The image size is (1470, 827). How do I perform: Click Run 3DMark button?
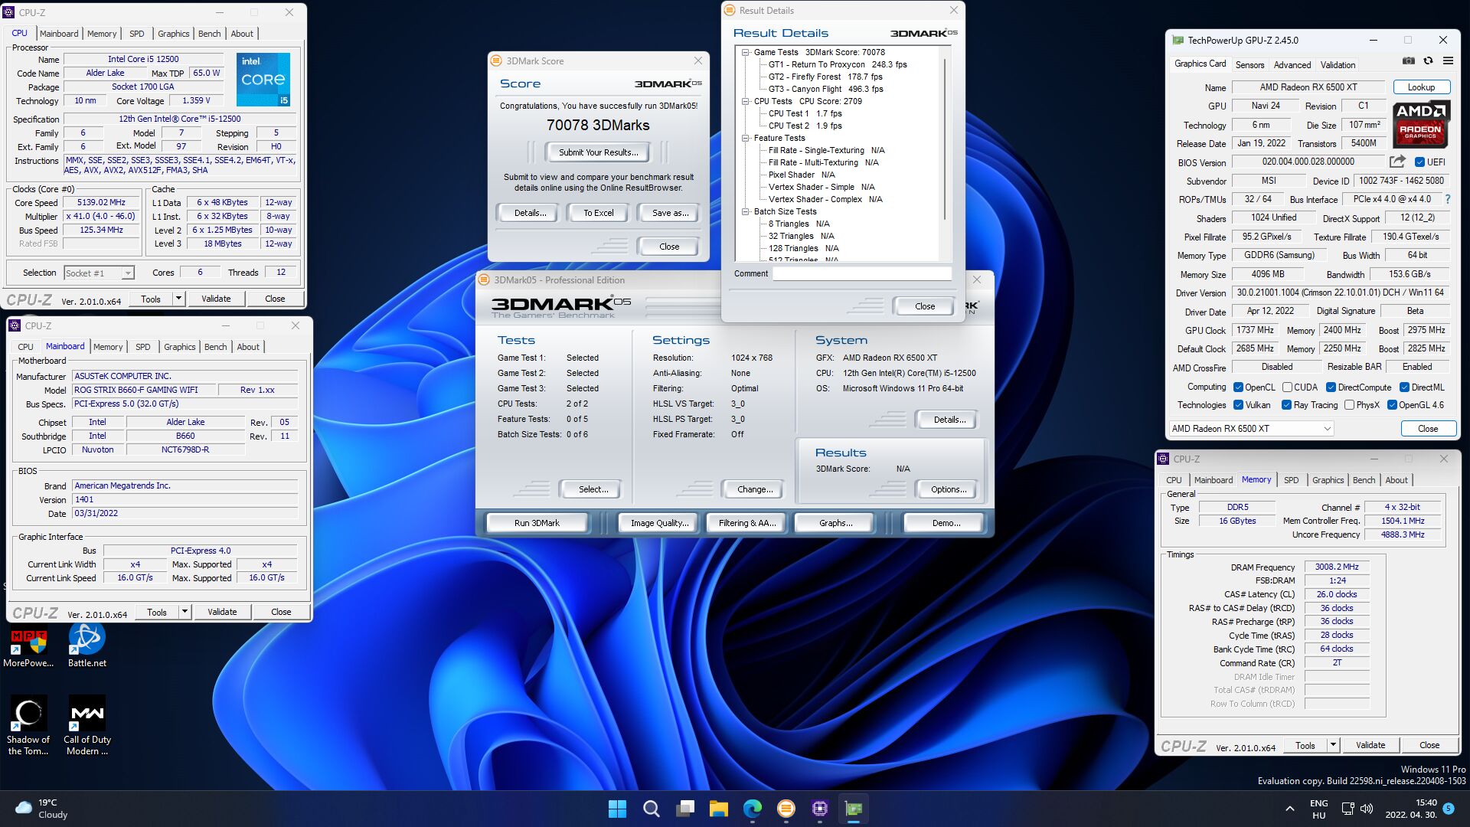[537, 523]
